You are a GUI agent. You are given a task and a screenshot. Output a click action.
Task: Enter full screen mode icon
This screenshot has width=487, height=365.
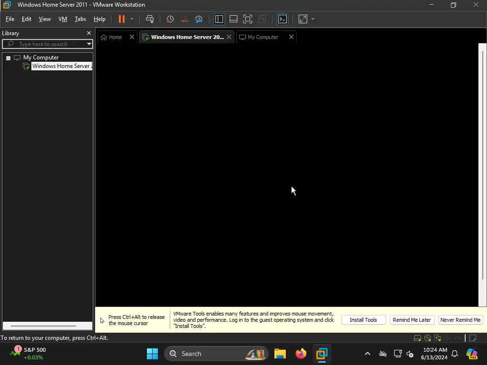(x=248, y=19)
